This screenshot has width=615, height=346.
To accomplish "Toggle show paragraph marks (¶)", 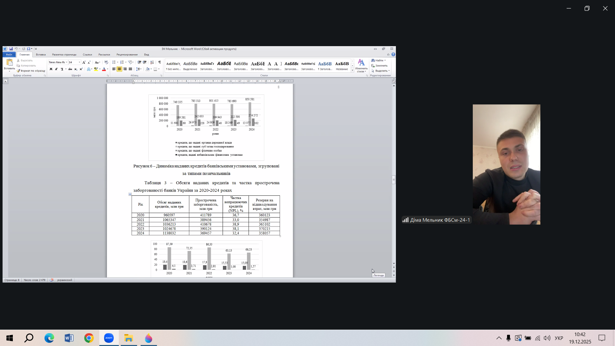I will pyautogui.click(x=160, y=62).
